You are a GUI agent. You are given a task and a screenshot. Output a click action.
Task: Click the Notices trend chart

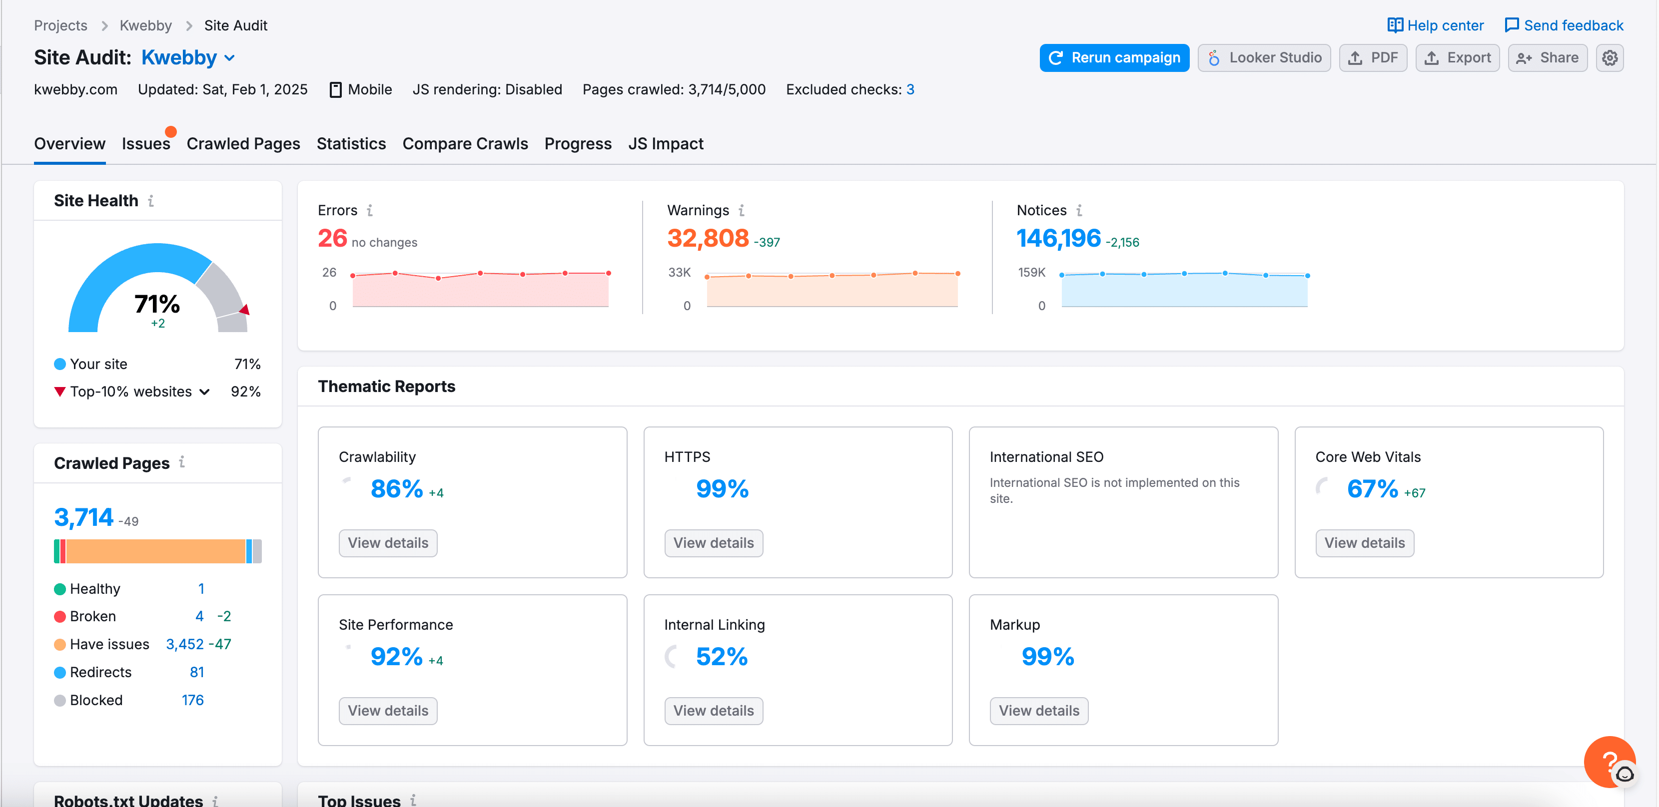coord(1184,289)
